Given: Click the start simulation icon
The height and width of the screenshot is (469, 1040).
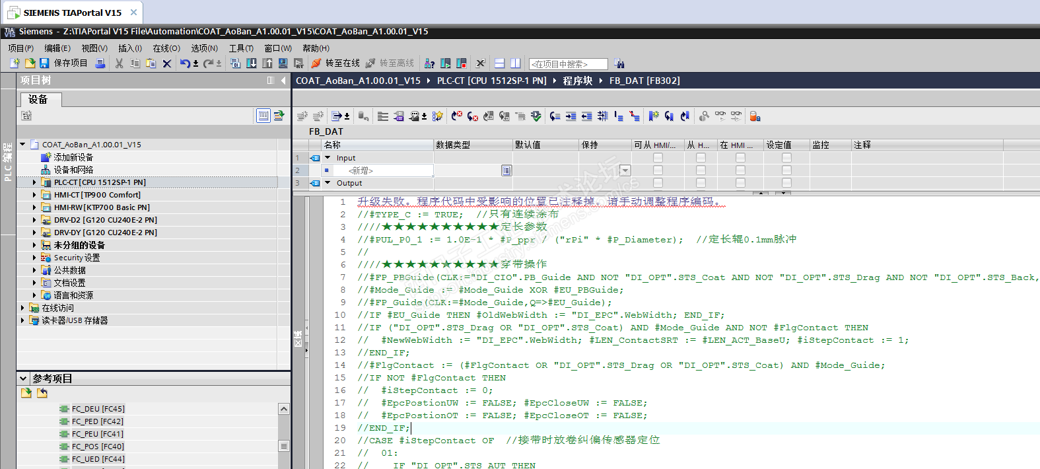Looking at the screenshot, I should pos(282,63).
